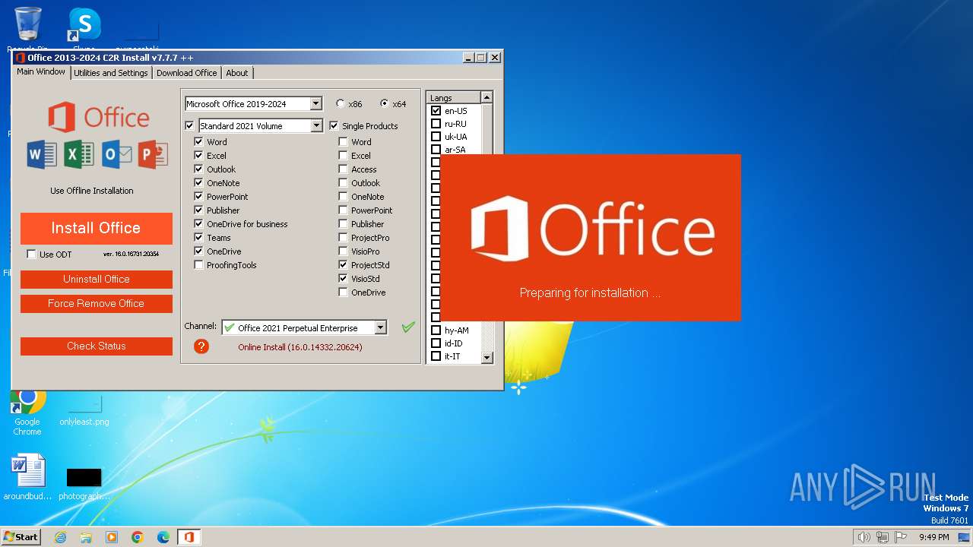
Task: Click the Word icon in Office logo panel
Action: [42, 154]
